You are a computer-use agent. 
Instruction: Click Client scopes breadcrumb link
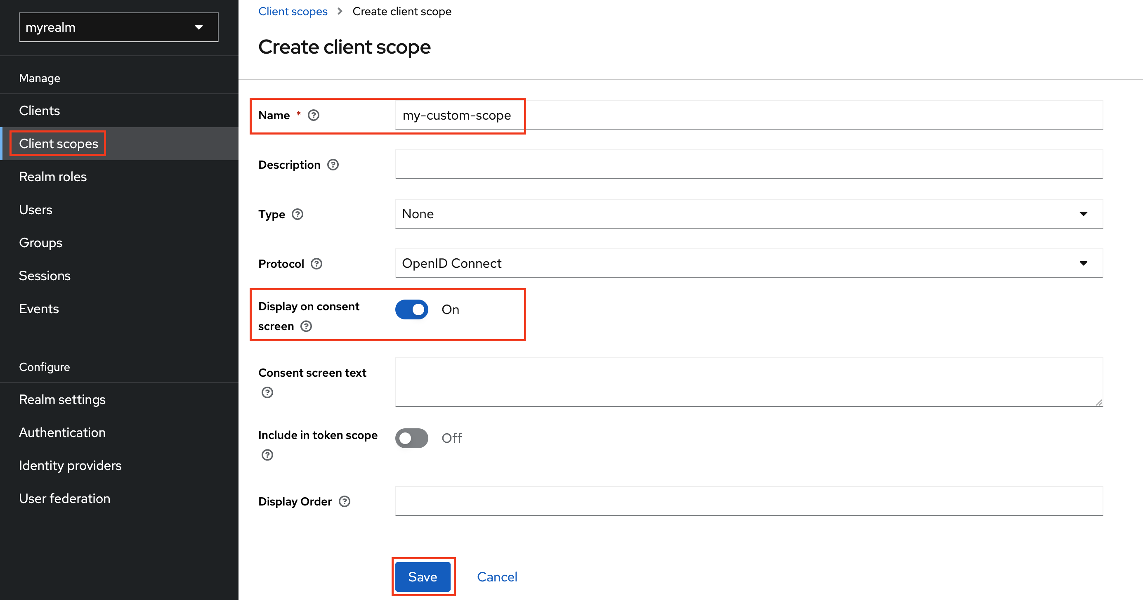coord(293,12)
